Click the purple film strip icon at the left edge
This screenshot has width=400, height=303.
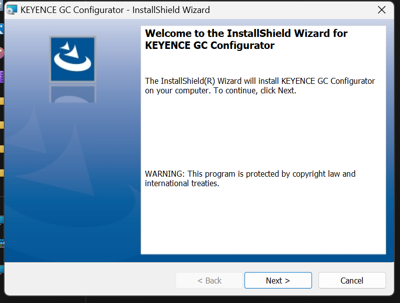point(1,77)
